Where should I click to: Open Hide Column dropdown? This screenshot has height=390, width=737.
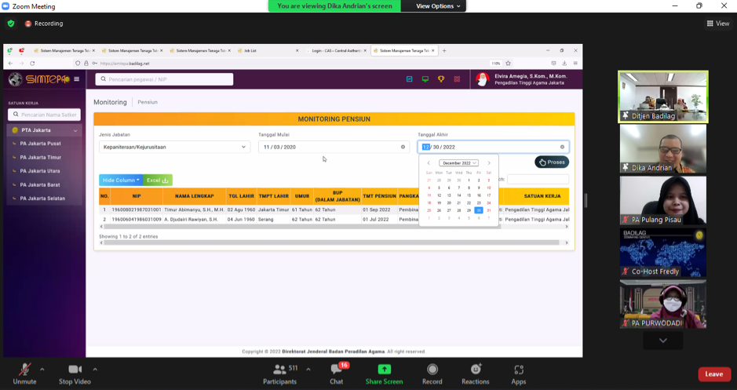120,180
